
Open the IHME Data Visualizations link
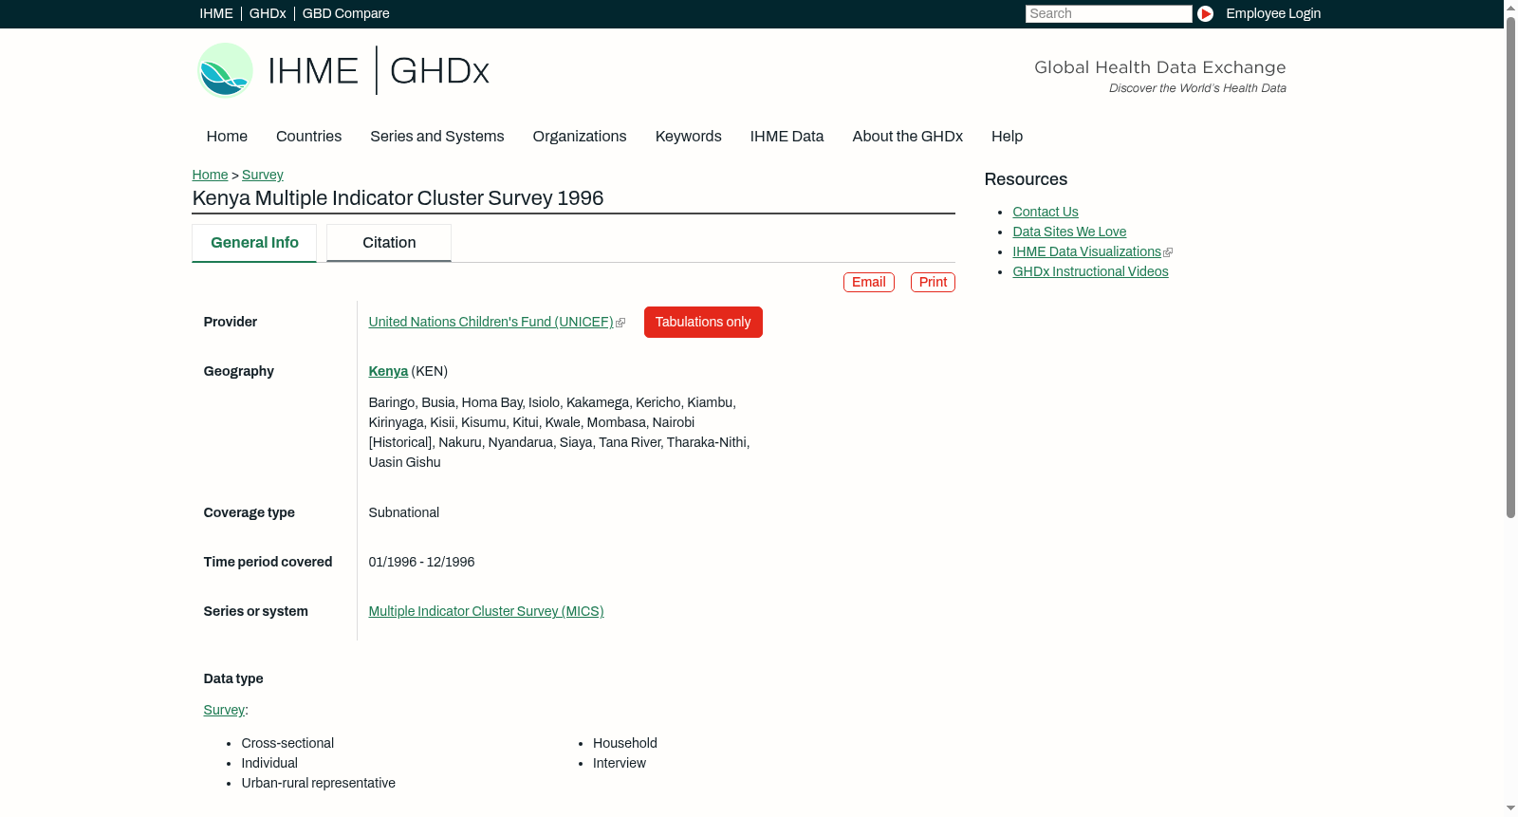point(1086,251)
